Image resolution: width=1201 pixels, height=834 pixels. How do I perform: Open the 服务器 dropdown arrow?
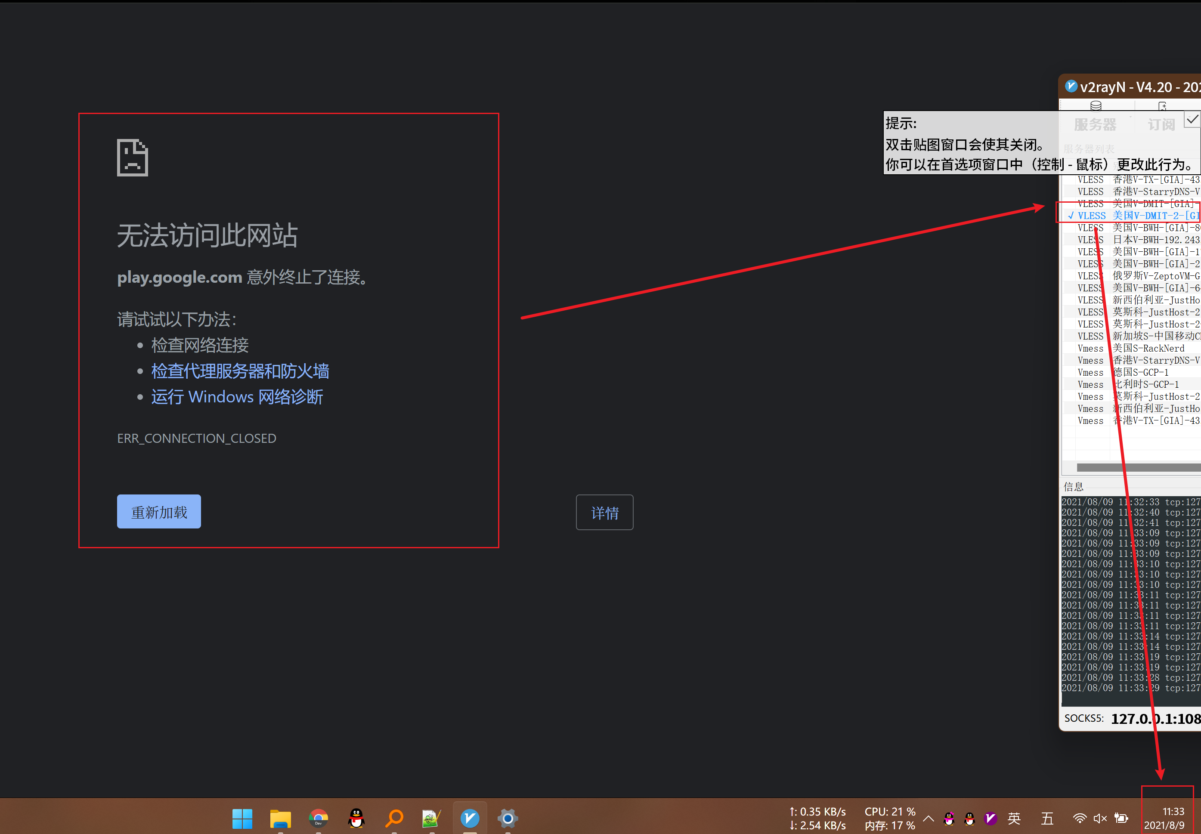point(1130,117)
